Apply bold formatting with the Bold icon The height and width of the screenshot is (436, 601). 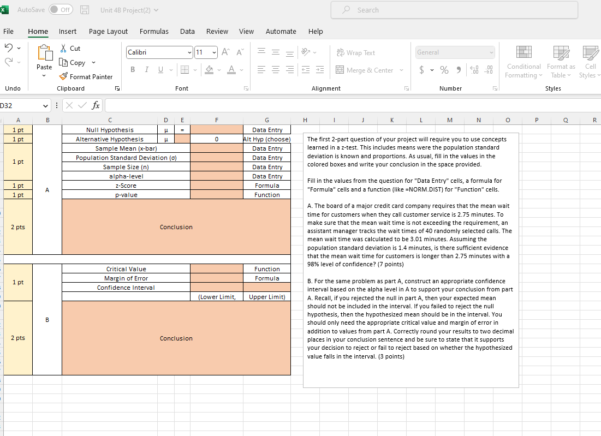[x=132, y=70]
